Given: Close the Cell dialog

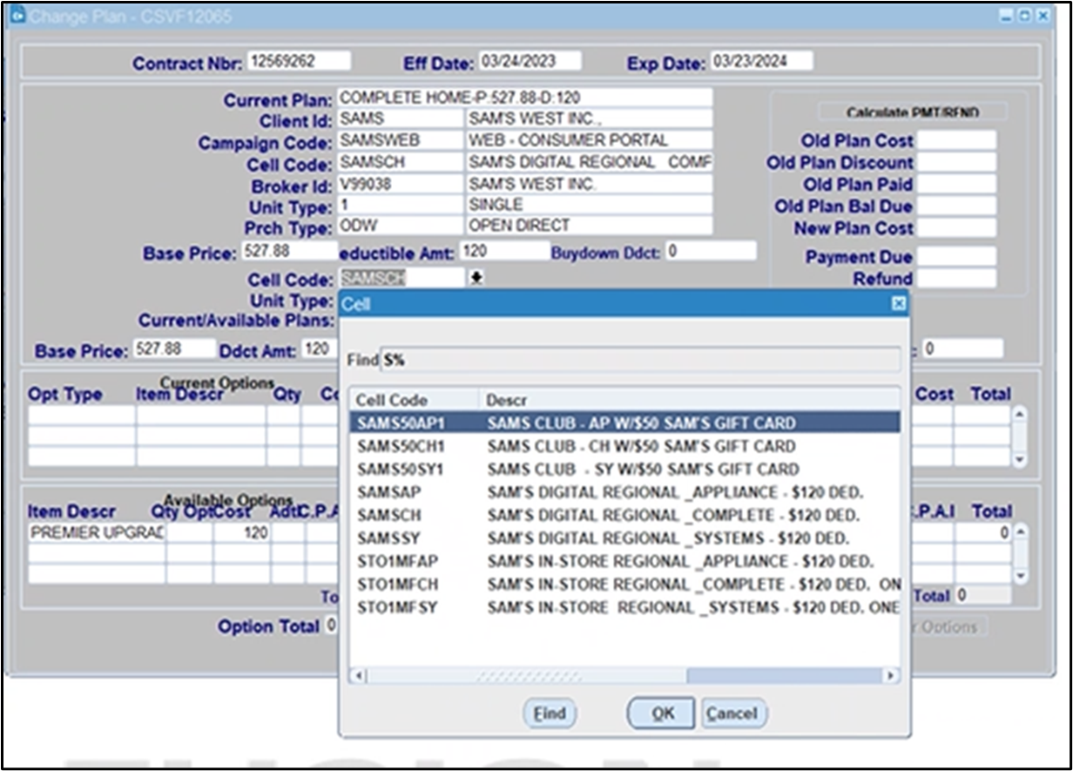Looking at the screenshot, I should 899,303.
